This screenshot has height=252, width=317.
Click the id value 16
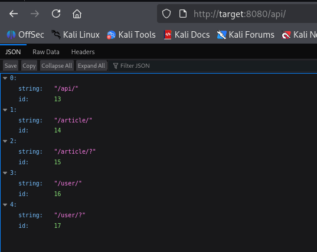[58, 194]
